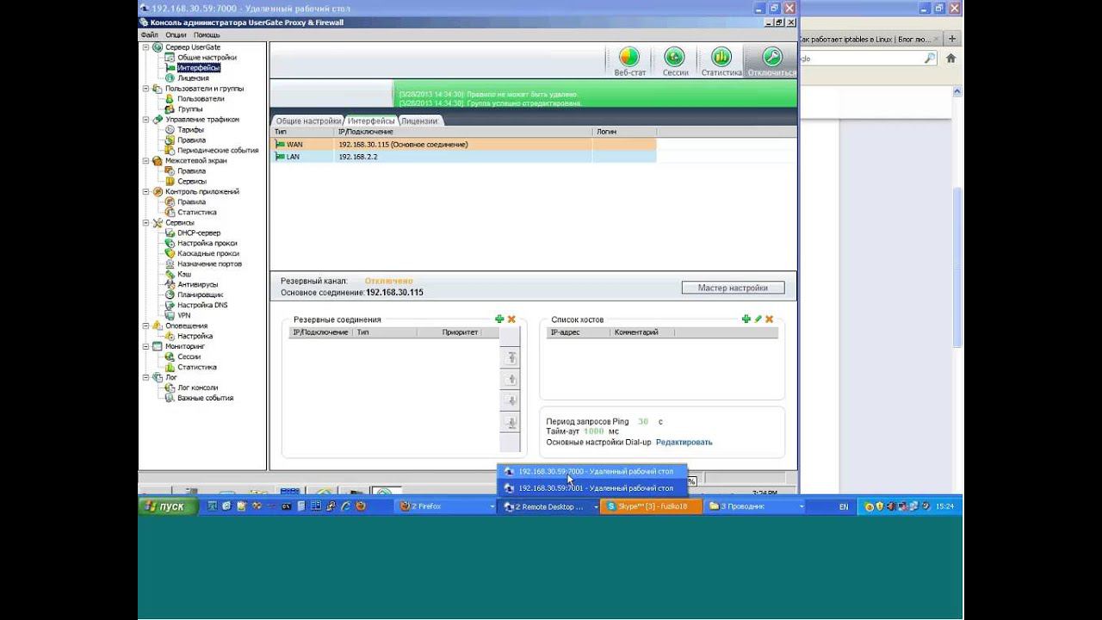1102x620 pixels.
Task: Open the Опции menu
Action: point(176,35)
